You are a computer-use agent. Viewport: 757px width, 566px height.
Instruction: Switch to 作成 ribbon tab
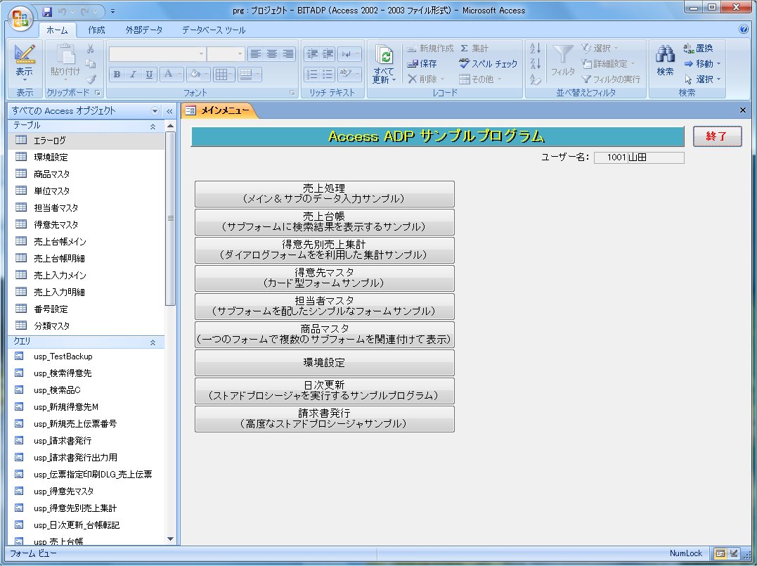(96, 30)
